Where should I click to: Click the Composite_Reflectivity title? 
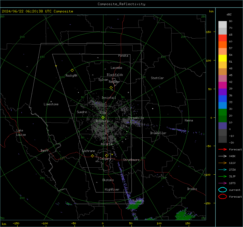(x=121, y=4)
